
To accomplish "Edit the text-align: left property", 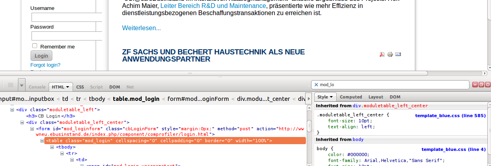I will (351, 127).
